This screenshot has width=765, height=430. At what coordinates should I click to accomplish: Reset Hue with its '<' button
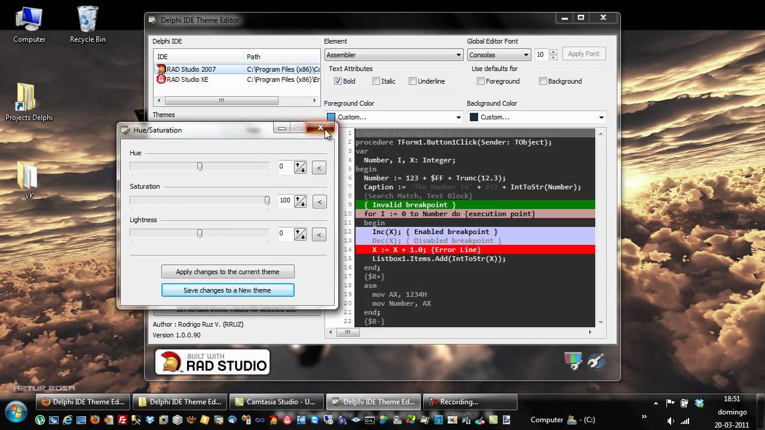point(319,168)
